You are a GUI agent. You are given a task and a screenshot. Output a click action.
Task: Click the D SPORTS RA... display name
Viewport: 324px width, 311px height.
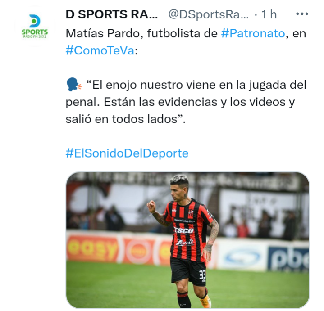click(112, 14)
